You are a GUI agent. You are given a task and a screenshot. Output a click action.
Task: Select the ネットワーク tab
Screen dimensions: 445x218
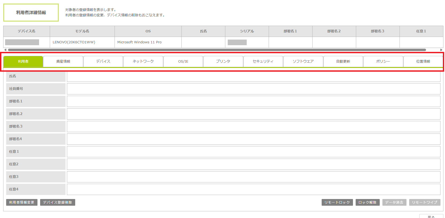click(x=143, y=62)
